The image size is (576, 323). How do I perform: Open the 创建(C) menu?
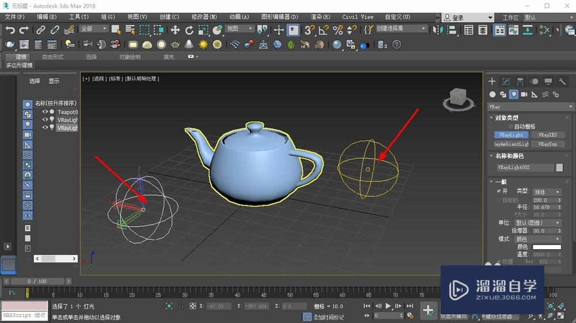click(x=169, y=17)
